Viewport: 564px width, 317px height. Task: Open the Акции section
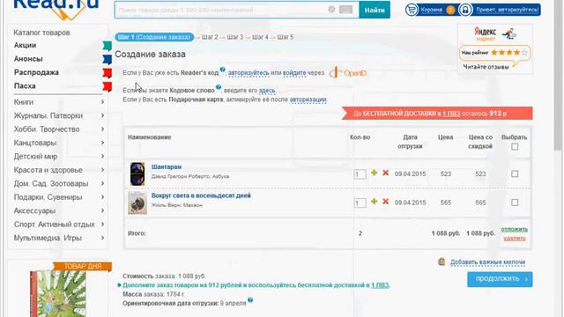[x=25, y=45]
